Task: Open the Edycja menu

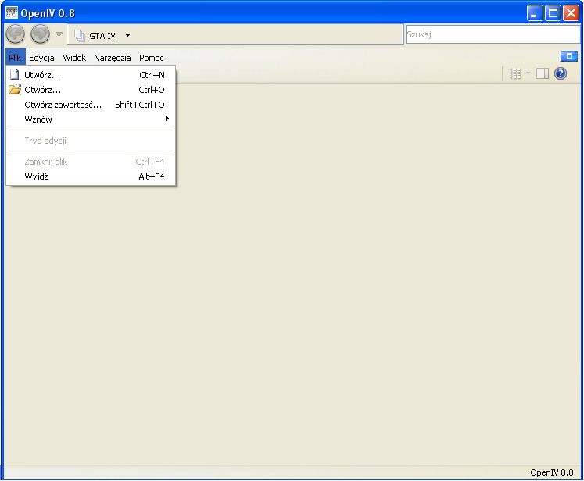Action: point(41,58)
